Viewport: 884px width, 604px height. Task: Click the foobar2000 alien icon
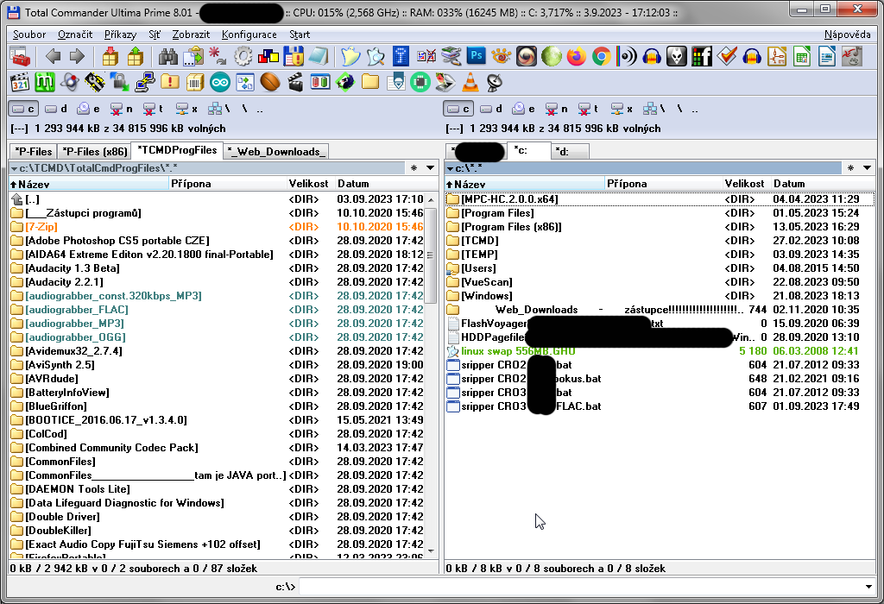pyautogui.click(x=676, y=57)
